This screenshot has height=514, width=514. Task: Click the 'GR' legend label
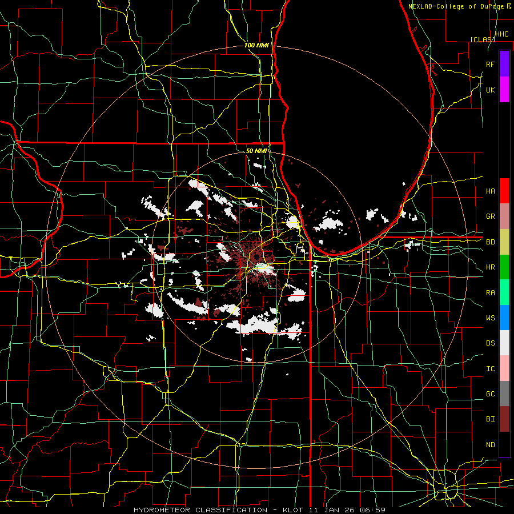490,216
